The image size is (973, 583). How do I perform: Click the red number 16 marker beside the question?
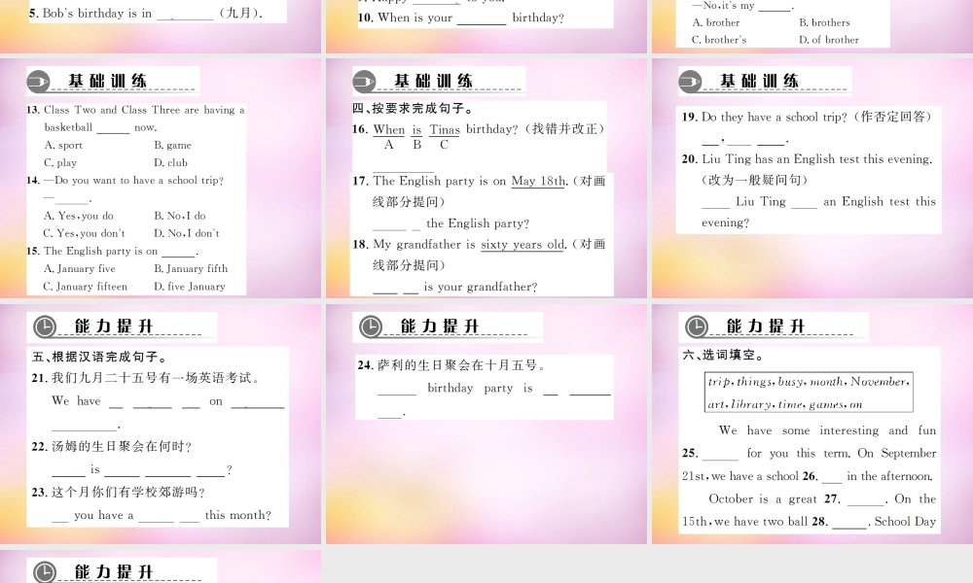coord(360,129)
